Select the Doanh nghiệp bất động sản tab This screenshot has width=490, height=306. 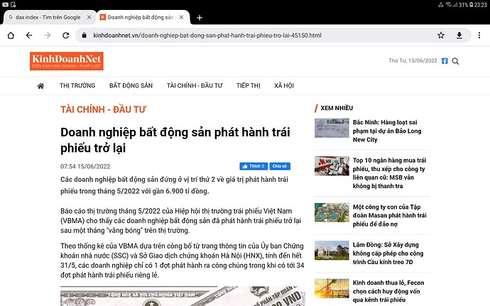tap(141, 17)
